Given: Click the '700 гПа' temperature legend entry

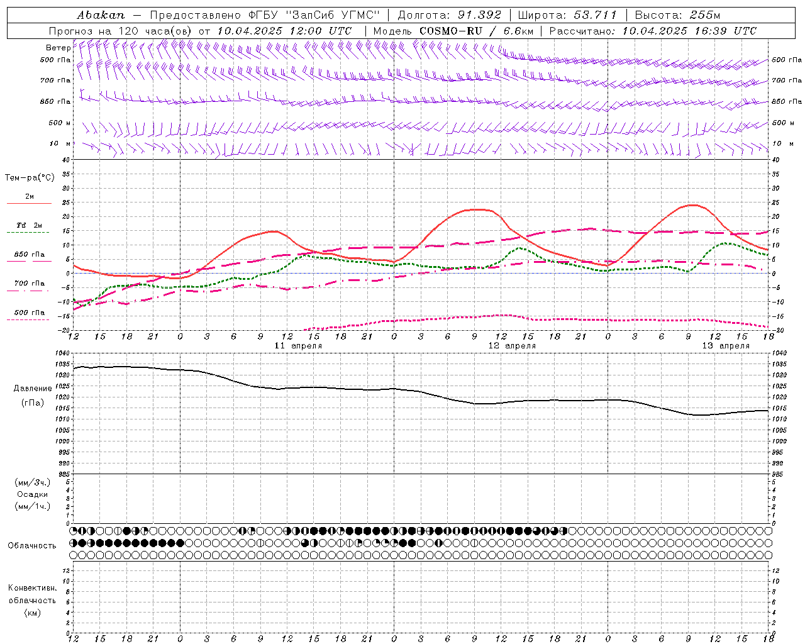Looking at the screenshot, I should coord(30,283).
